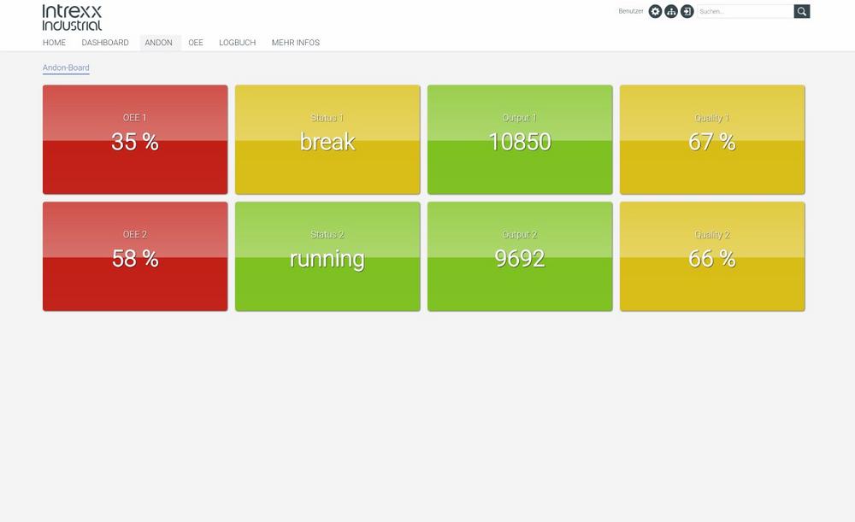855x522 pixels.
Task: Open the HOME menu item
Action: (x=54, y=43)
